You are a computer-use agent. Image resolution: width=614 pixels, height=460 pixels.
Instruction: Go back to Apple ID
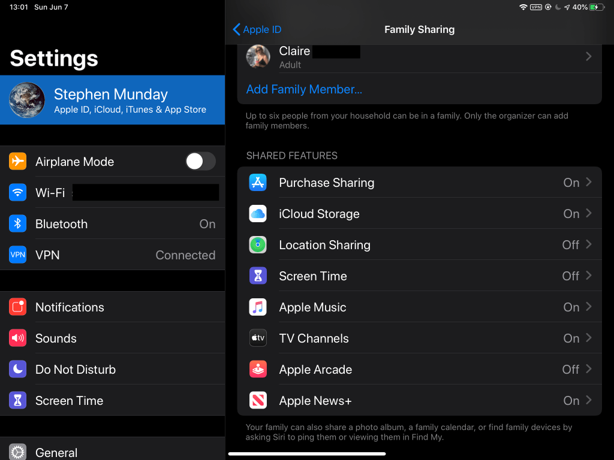(x=257, y=29)
